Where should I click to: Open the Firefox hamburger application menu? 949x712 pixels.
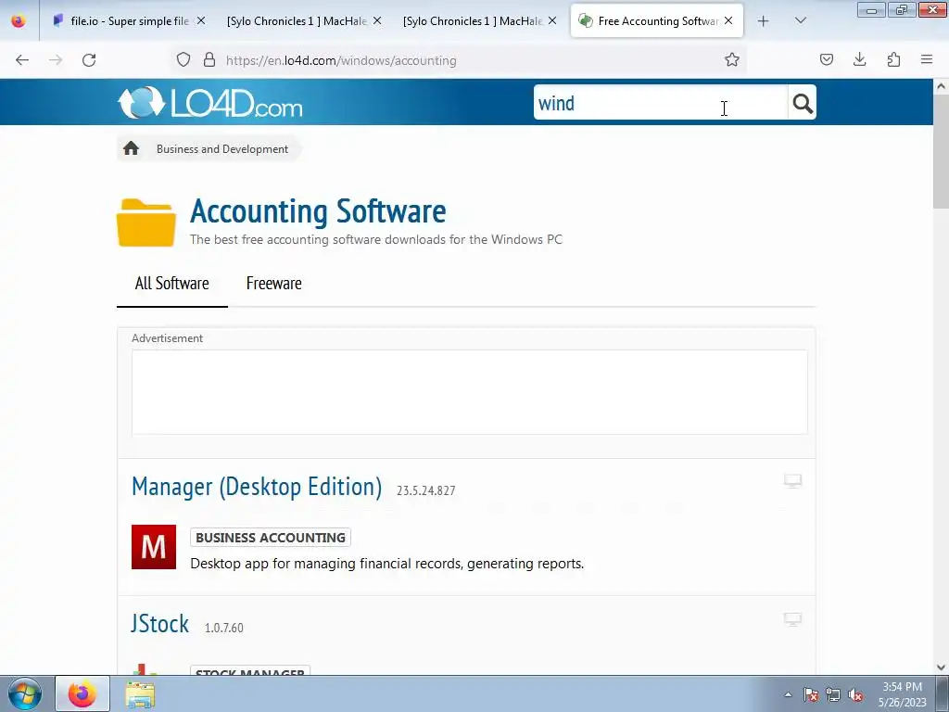tap(927, 59)
